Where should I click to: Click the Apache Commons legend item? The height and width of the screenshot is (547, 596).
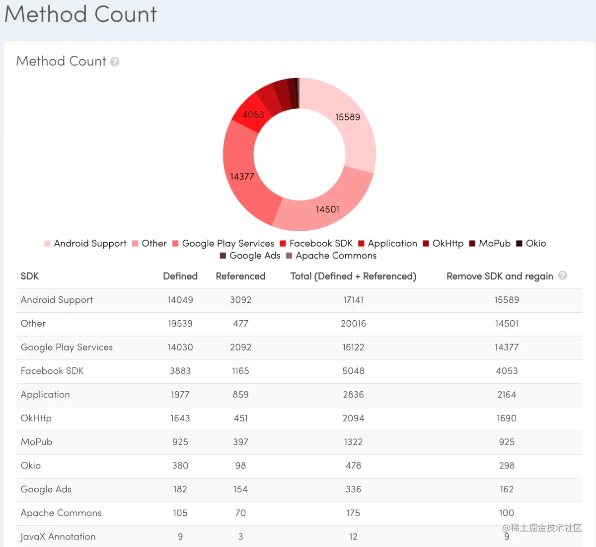[x=331, y=256]
